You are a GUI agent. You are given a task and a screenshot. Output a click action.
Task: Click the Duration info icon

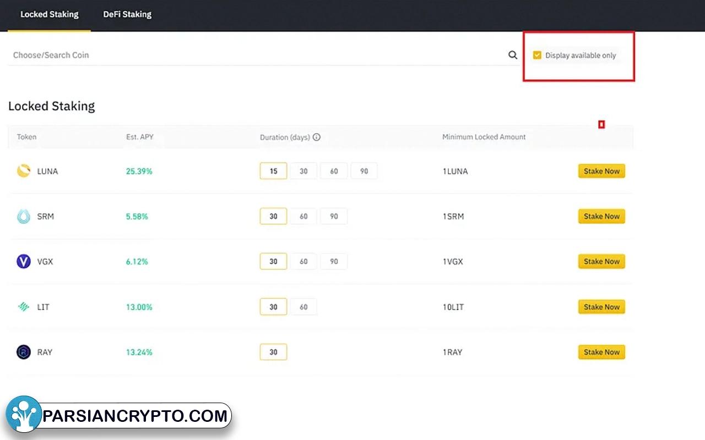click(x=317, y=137)
